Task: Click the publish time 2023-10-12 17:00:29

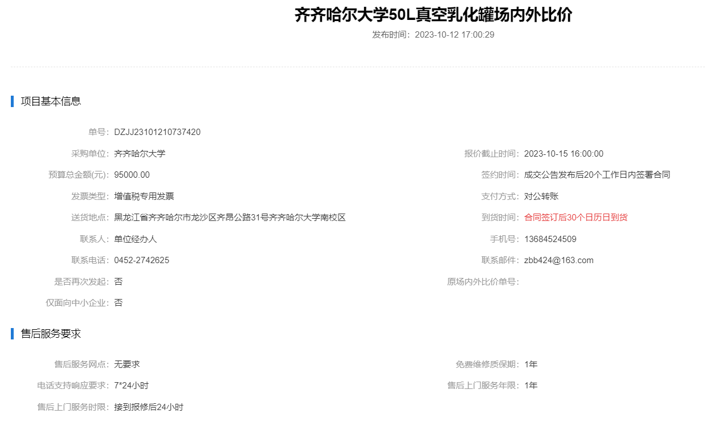Action: 454,35
